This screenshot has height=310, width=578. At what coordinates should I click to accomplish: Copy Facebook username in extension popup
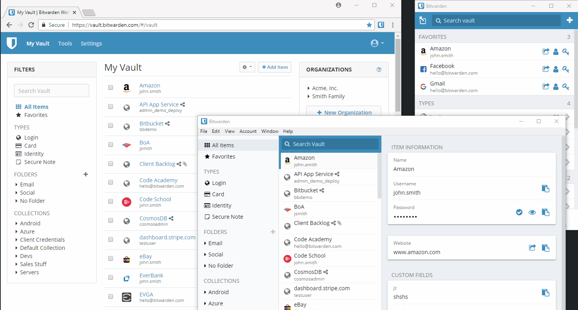[x=556, y=69]
